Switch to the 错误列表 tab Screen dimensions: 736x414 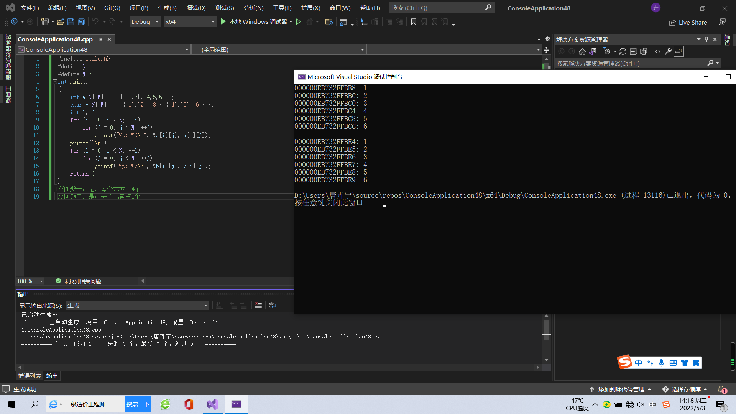pyautogui.click(x=29, y=376)
